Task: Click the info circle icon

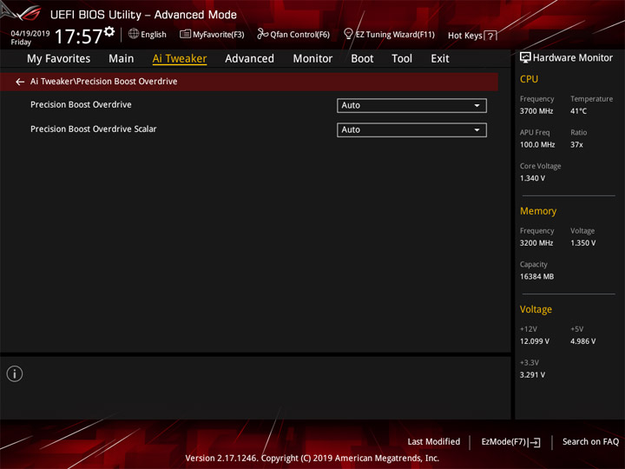Action: pos(15,373)
